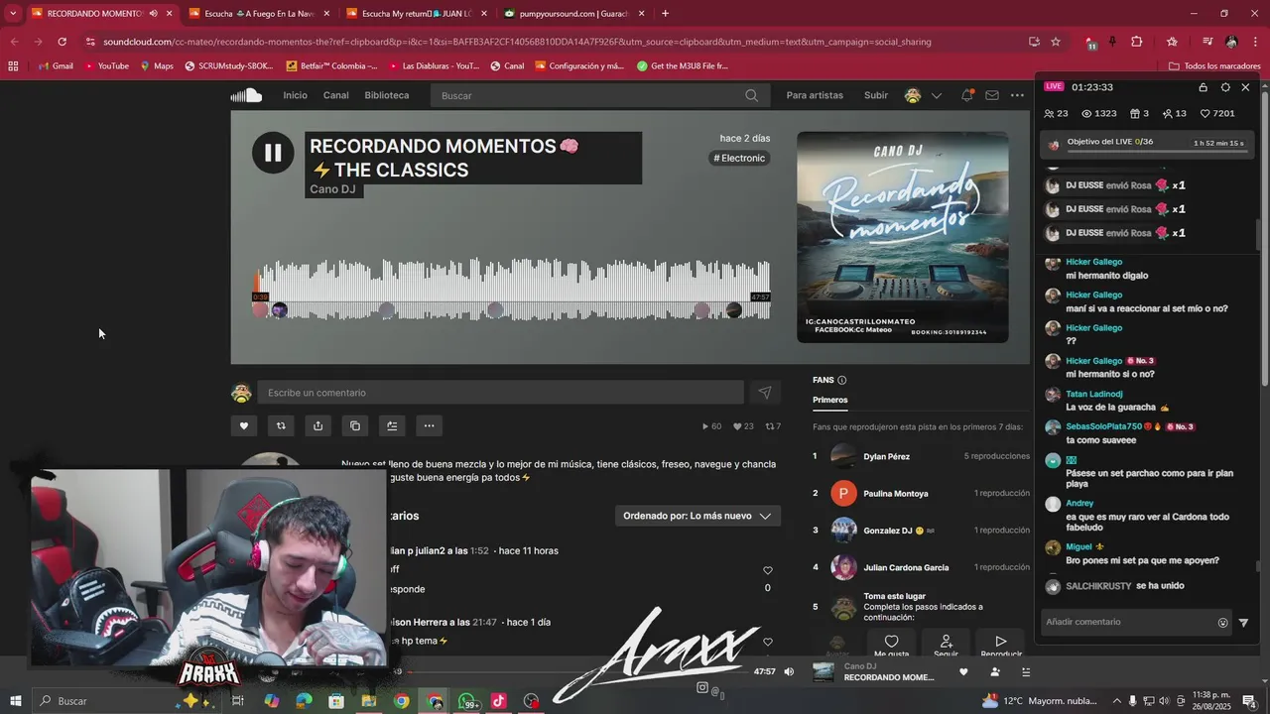Viewport: 1270px width, 714px height.
Task: Open the LIVE likes heart count
Action: pos(1216,114)
